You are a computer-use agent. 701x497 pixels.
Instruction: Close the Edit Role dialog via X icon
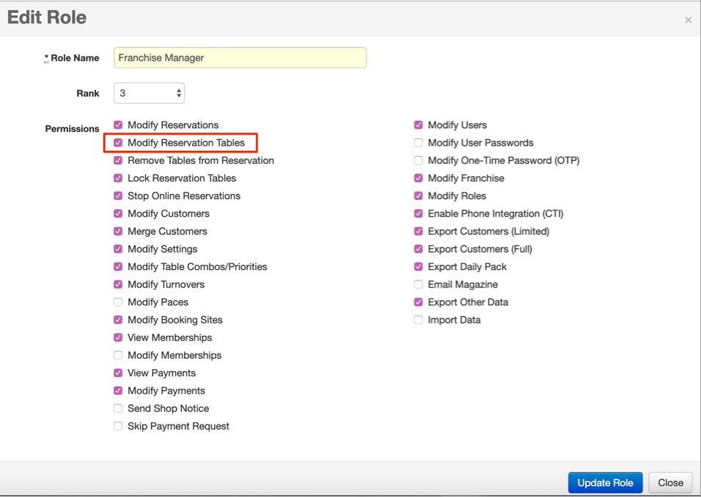tap(688, 20)
